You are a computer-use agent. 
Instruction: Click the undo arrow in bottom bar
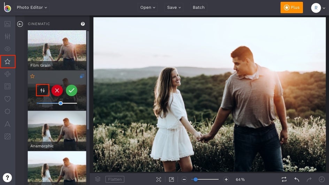pyautogui.click(x=297, y=179)
